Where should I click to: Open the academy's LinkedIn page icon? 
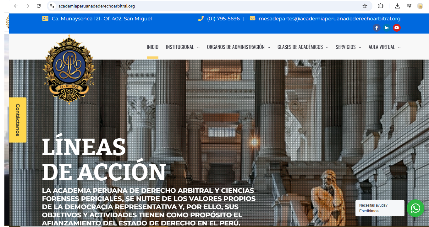coord(387,28)
